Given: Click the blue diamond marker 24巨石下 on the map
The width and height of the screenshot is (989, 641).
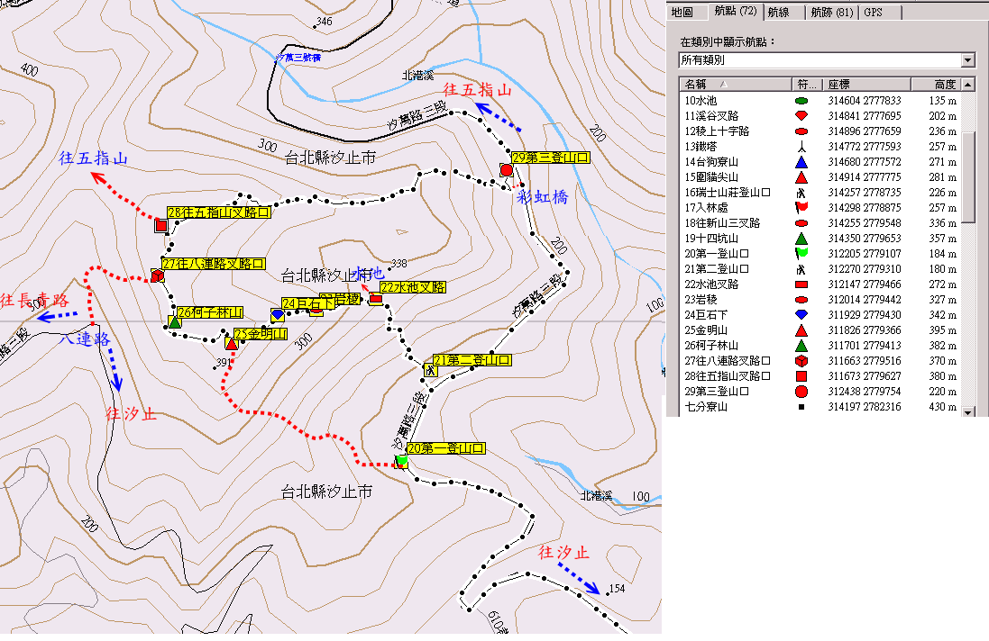Looking at the screenshot, I should (x=277, y=315).
